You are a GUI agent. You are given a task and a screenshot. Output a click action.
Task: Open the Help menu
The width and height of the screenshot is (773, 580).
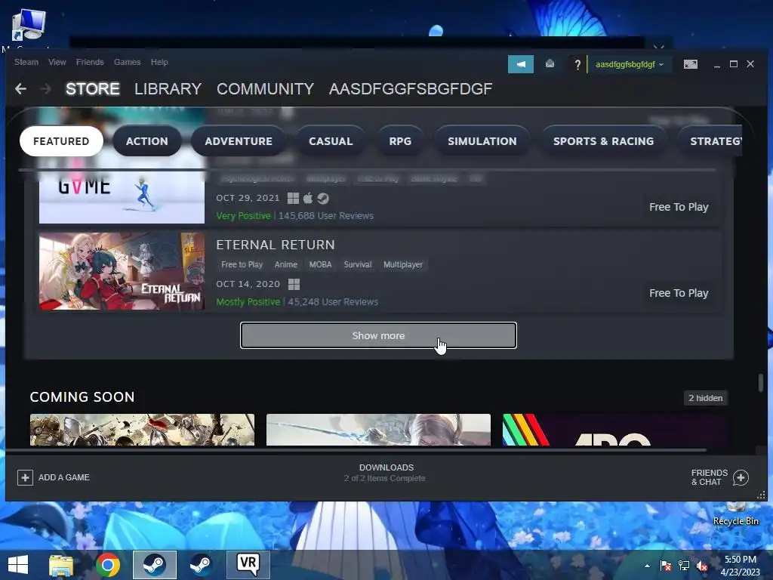click(159, 62)
